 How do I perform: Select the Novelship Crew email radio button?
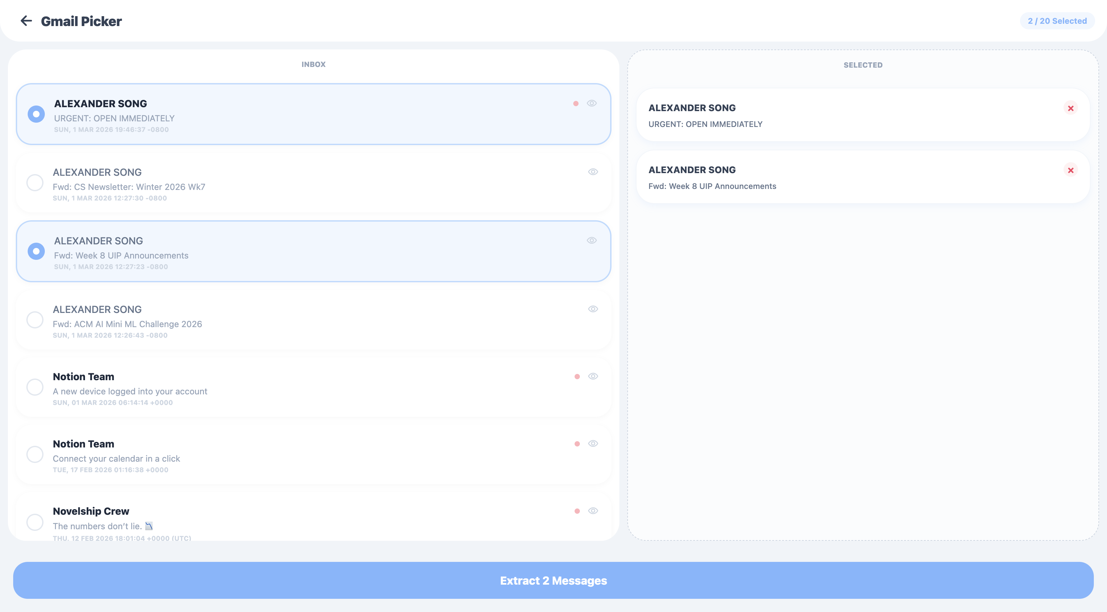pyautogui.click(x=35, y=522)
